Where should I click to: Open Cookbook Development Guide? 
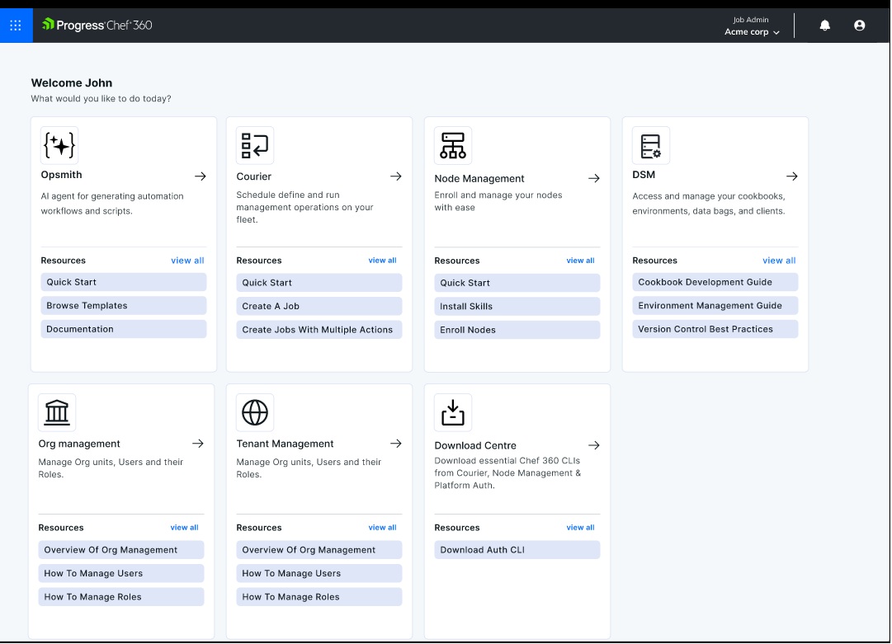pyautogui.click(x=715, y=282)
